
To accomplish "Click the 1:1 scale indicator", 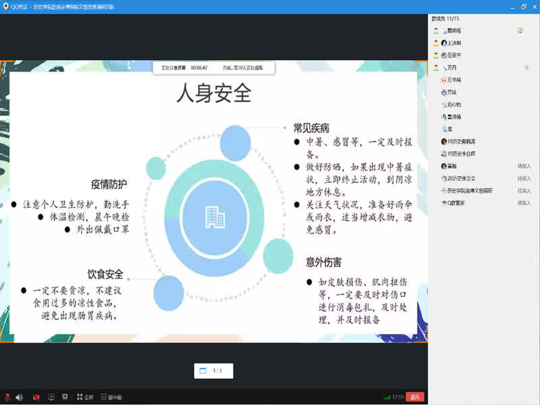I will point(213,371).
